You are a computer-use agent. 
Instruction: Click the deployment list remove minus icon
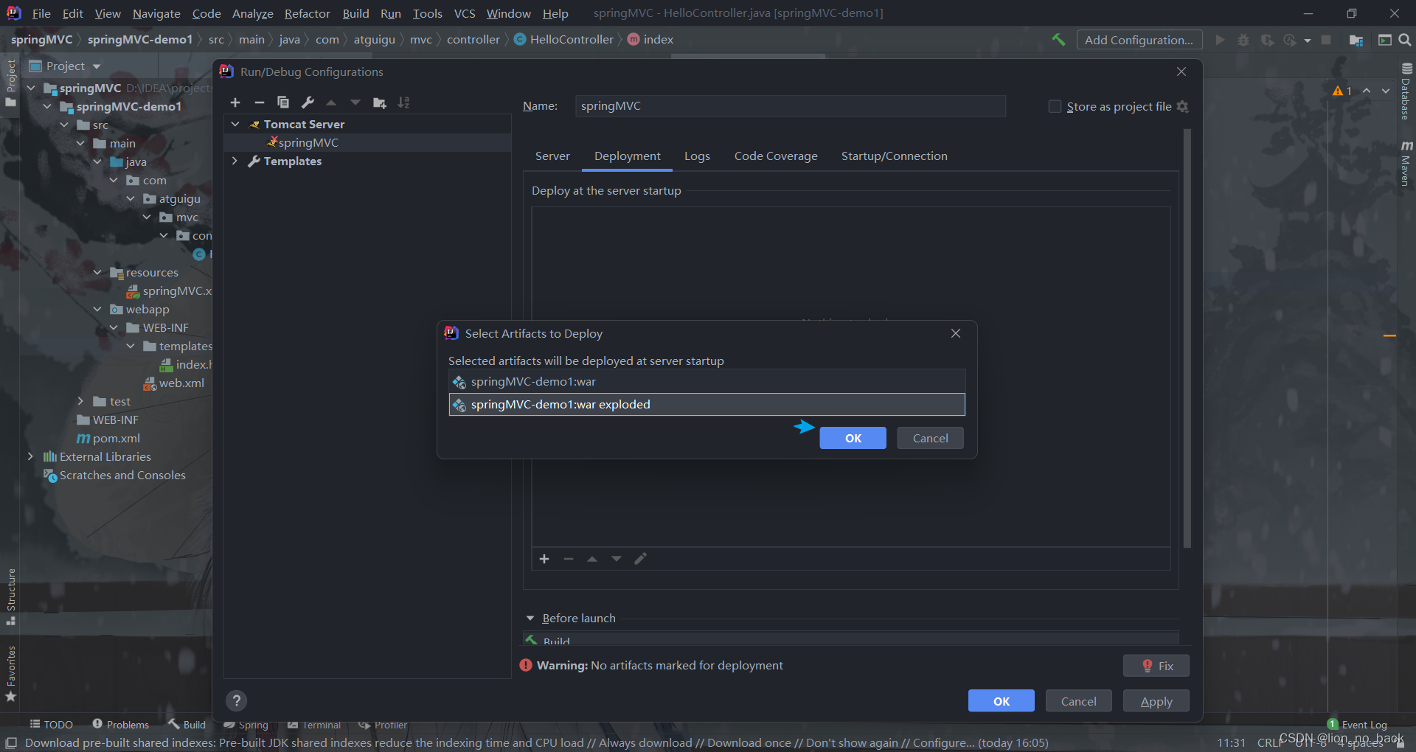coord(569,559)
